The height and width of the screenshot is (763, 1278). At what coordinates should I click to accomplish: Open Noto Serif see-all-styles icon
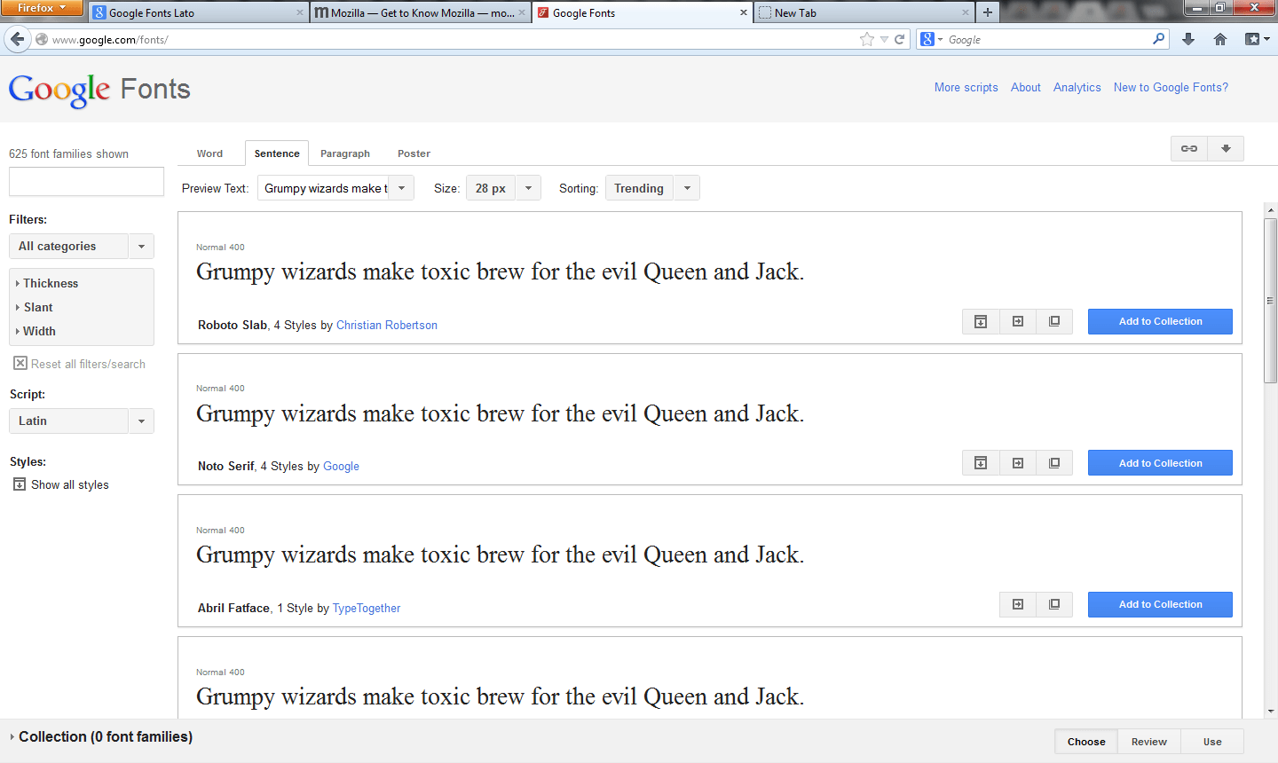[x=981, y=463]
